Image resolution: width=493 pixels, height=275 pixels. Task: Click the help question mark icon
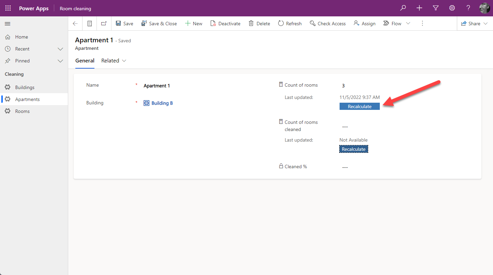point(468,8)
